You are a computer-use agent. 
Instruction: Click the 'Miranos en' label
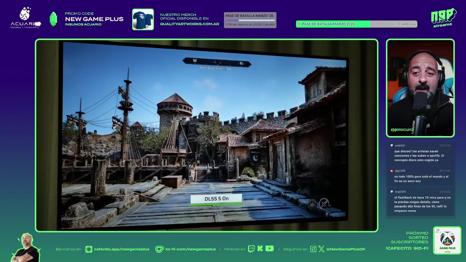tap(235, 249)
